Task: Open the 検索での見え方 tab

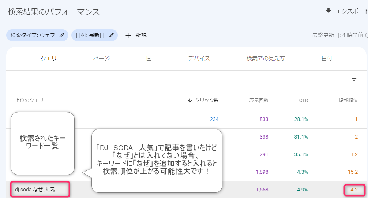Action: coord(266,59)
